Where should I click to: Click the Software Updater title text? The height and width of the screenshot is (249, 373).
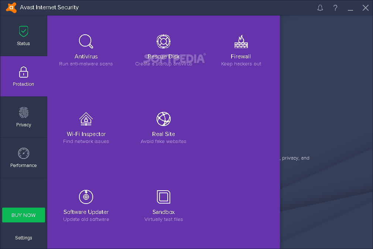[86, 212]
